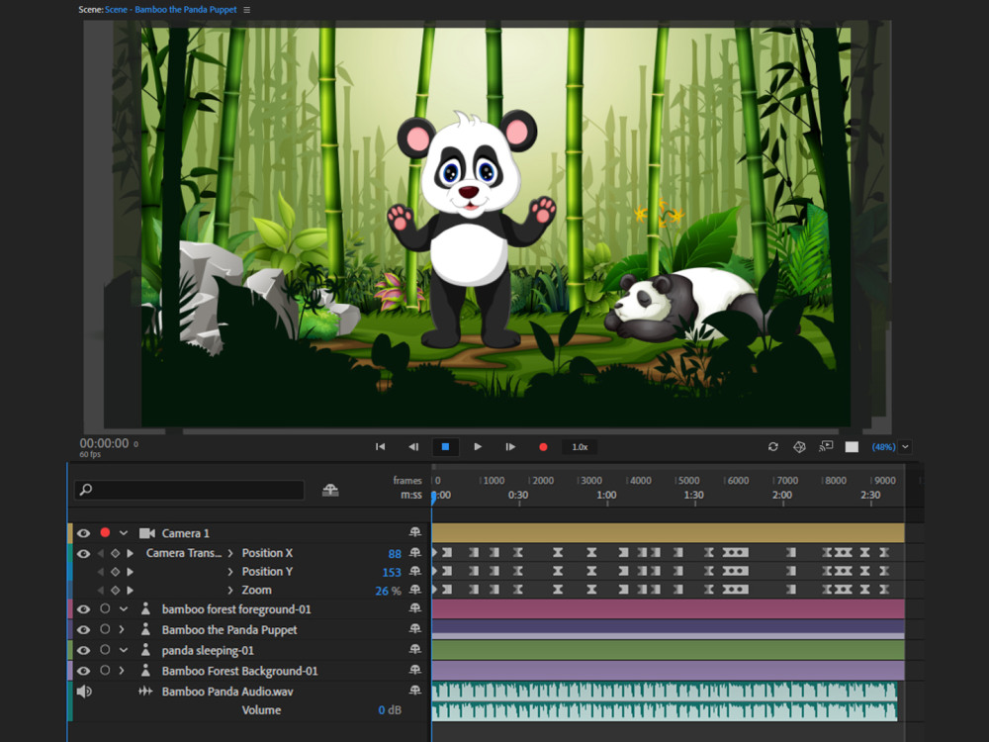Click the Position X value 88
Viewport: 989px width, 742px height.
(x=395, y=553)
